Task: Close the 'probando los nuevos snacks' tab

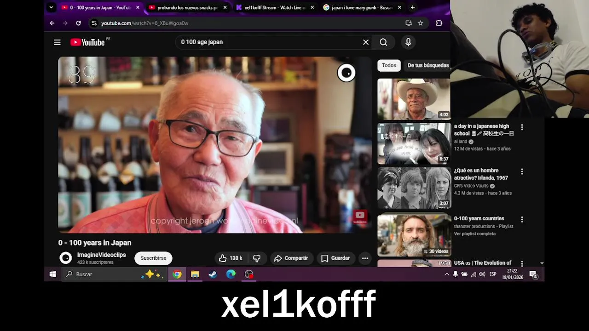Action: pos(225,7)
